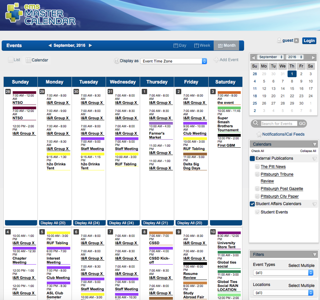Select the Calendar tab beside List
Image resolution: width=320 pixels, height=300 pixels.
pos(37,60)
